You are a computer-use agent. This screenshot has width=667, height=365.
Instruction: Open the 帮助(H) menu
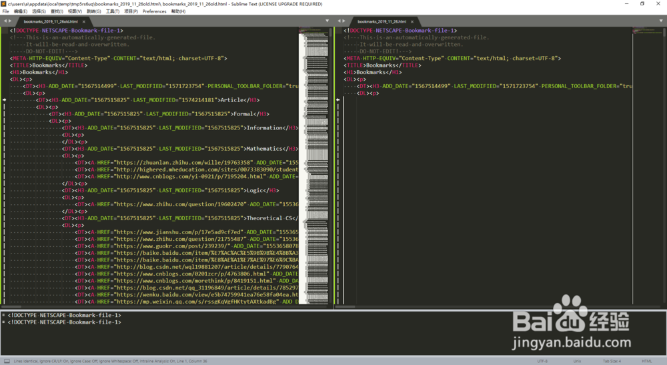coord(178,11)
